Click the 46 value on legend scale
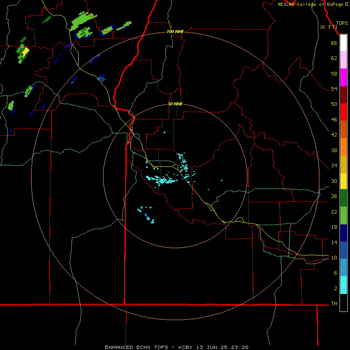350x350 pixels. pos(334,119)
